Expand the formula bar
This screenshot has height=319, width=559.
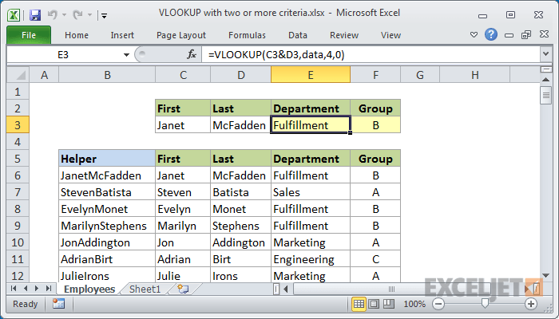[545, 54]
